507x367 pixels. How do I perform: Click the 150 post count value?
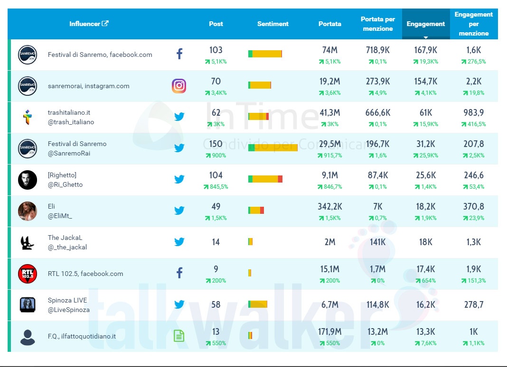tap(216, 144)
